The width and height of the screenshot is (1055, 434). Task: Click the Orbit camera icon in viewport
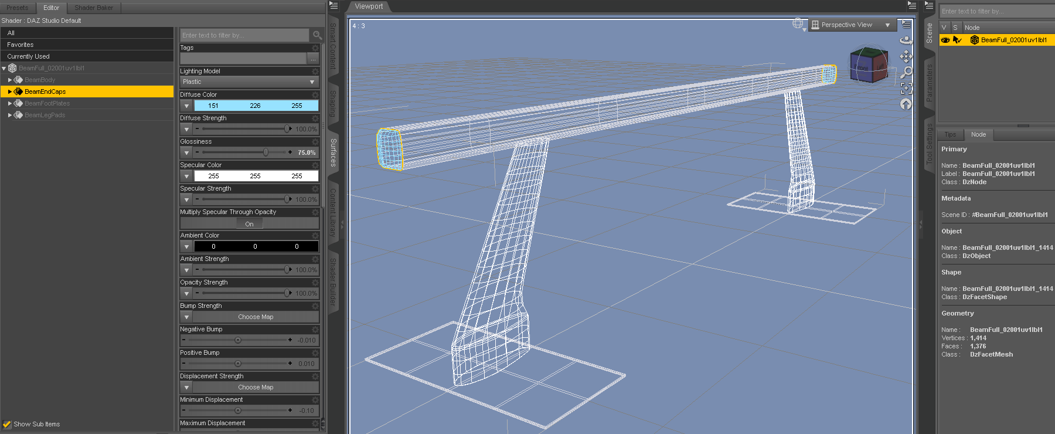click(x=906, y=40)
